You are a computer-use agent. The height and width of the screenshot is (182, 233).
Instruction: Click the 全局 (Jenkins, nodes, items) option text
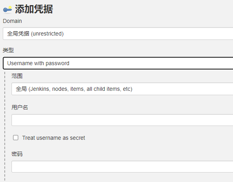74,89
